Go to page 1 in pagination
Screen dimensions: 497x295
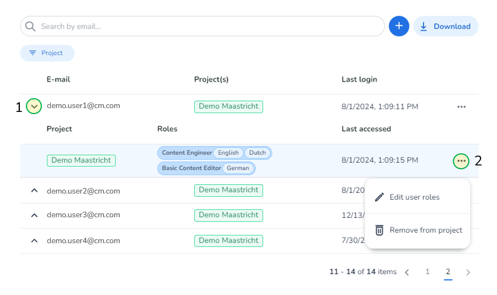point(427,272)
